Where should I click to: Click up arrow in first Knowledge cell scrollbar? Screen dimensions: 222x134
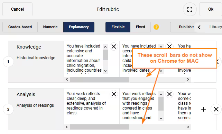105,47
